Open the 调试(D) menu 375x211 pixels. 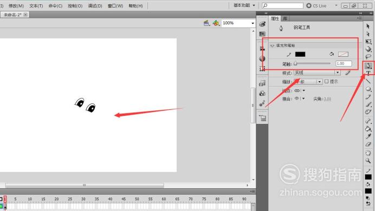click(95, 6)
